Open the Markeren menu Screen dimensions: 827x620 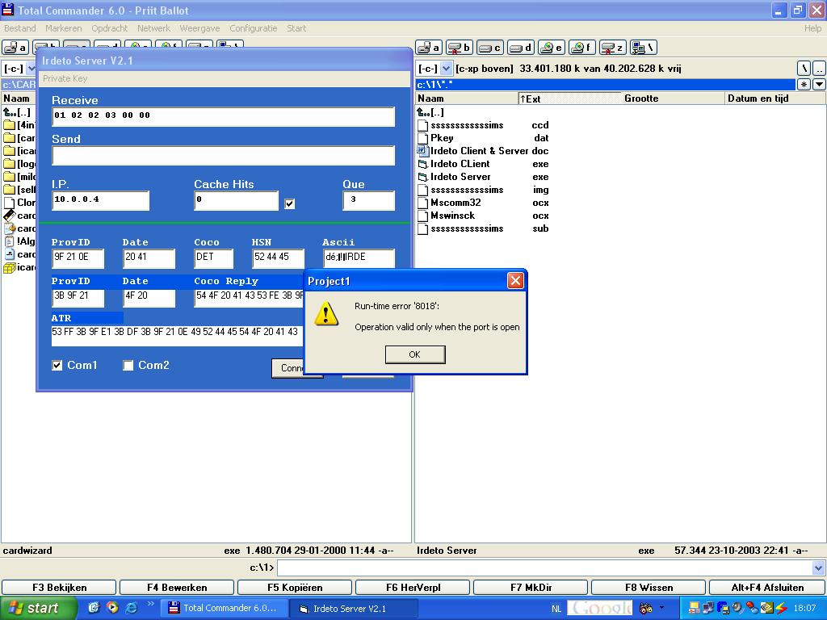coord(63,28)
